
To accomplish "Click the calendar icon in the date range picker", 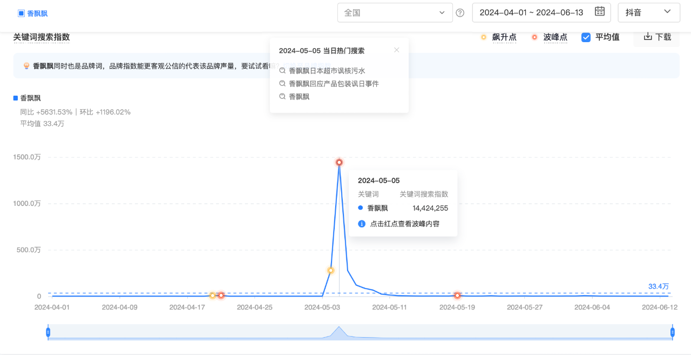I will pos(599,12).
